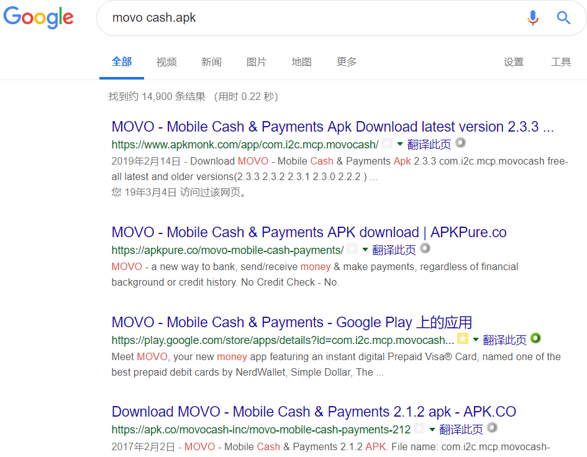Select the 全部 tab

pos(122,61)
